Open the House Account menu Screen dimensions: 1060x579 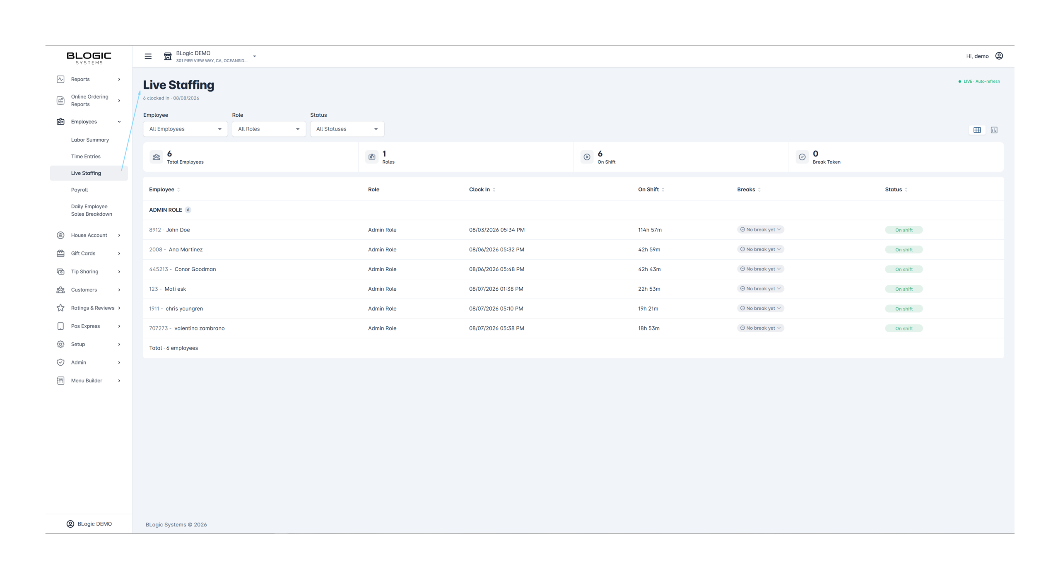(89, 235)
